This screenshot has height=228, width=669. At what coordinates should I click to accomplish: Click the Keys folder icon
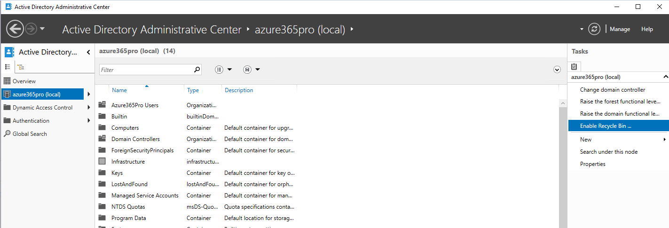pyautogui.click(x=102, y=173)
